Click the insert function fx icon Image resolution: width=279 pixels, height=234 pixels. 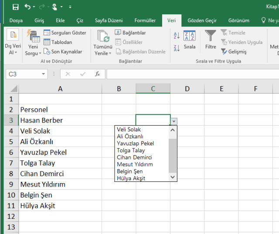pyautogui.click(x=98, y=74)
